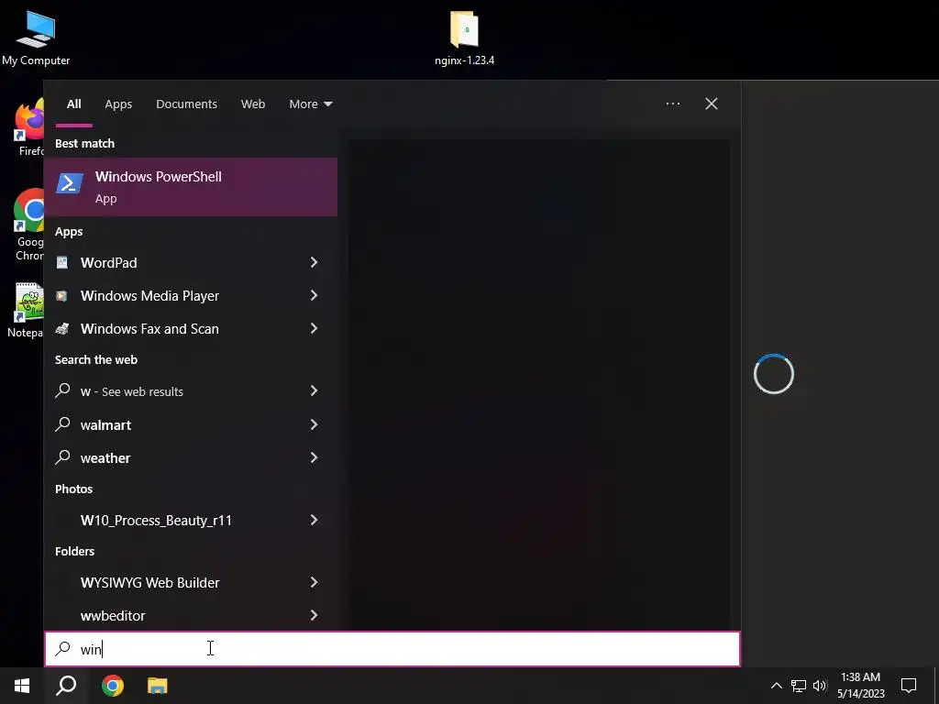This screenshot has width=939, height=704.
Task: Expand the WYSIWYG Web Builder folder arrow
Action: pos(314,582)
